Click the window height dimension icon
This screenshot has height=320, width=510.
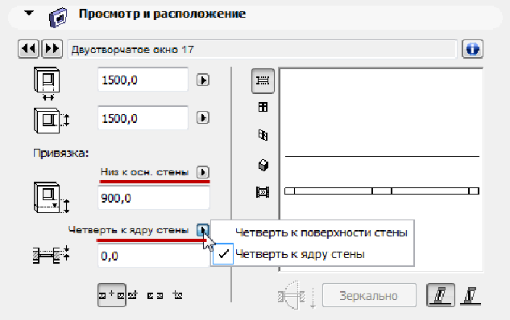(52, 121)
